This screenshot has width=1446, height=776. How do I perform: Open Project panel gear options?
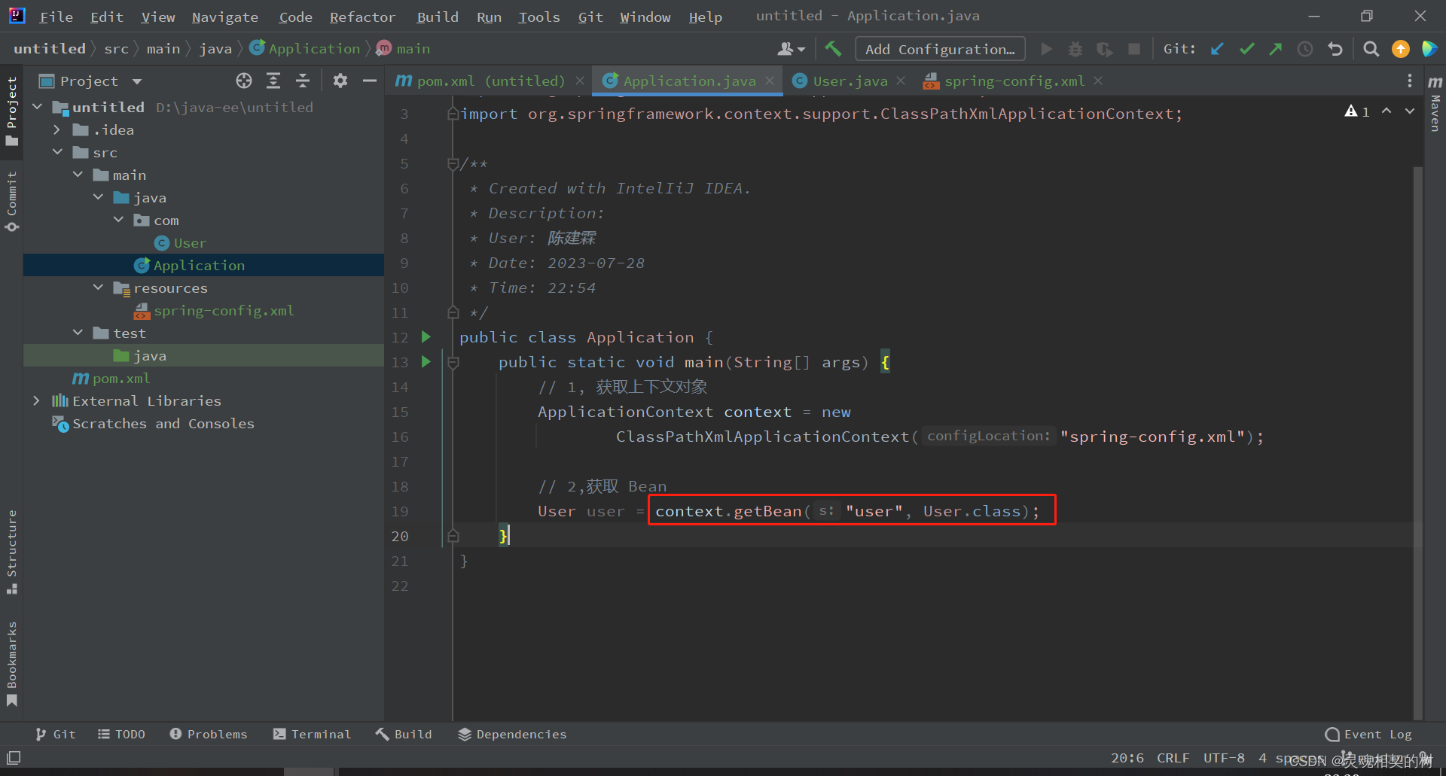click(340, 81)
